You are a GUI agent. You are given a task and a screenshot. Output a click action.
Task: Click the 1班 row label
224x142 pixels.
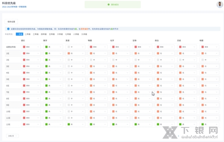click(x=7, y=53)
